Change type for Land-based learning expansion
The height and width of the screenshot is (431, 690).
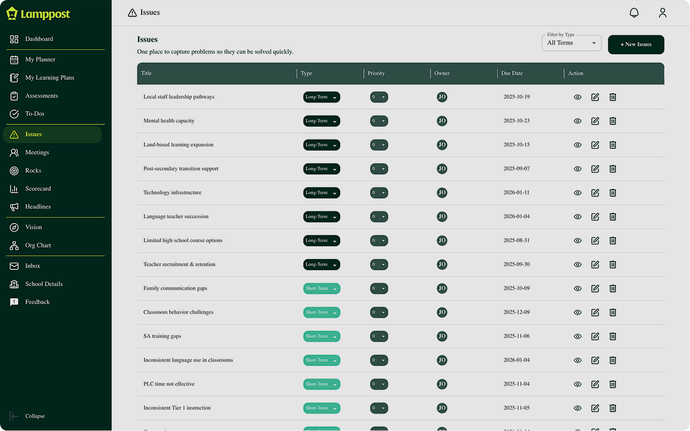pyautogui.click(x=321, y=144)
